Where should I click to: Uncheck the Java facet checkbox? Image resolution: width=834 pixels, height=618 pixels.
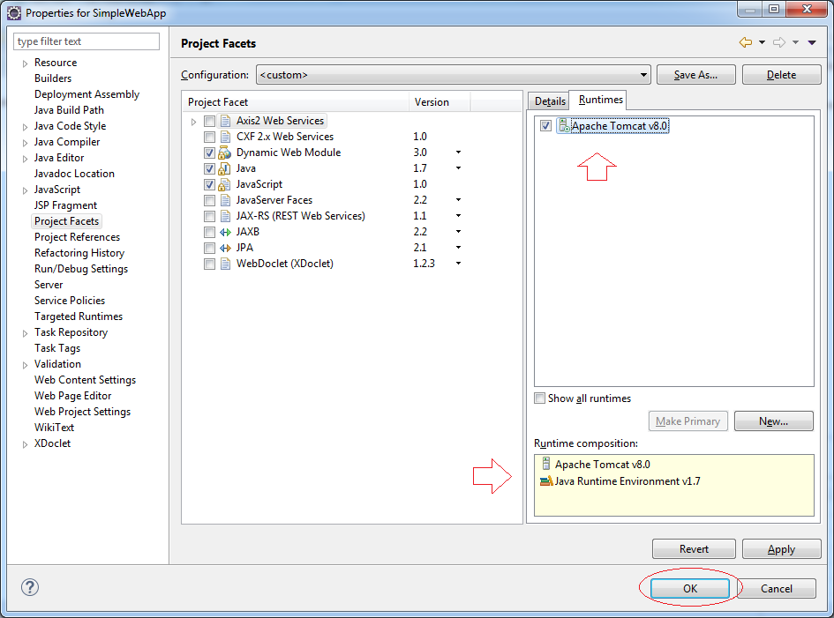(209, 169)
